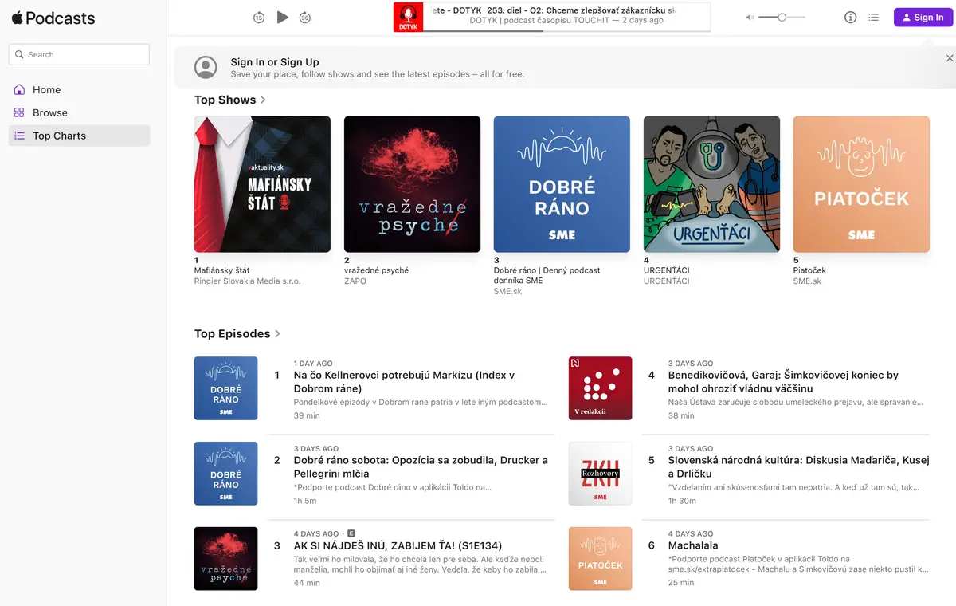Screen dimensions: 956x606
Task: Click the play button in player bar
Action: [282, 18]
